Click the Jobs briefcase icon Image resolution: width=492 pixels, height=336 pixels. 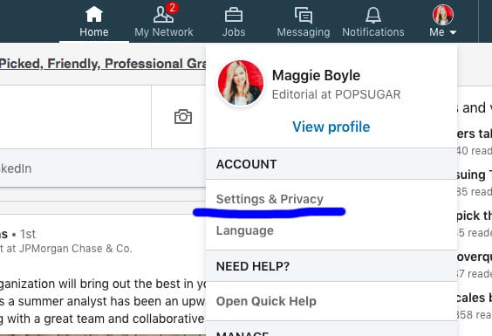(234, 15)
